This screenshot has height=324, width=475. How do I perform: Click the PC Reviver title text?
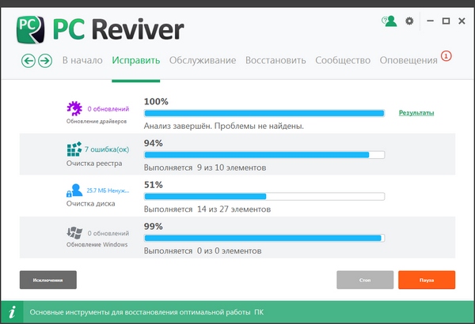[x=119, y=29]
